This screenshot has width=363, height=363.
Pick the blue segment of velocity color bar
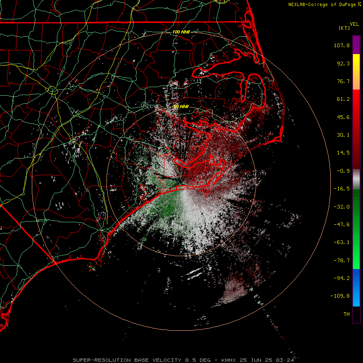click(x=356, y=288)
